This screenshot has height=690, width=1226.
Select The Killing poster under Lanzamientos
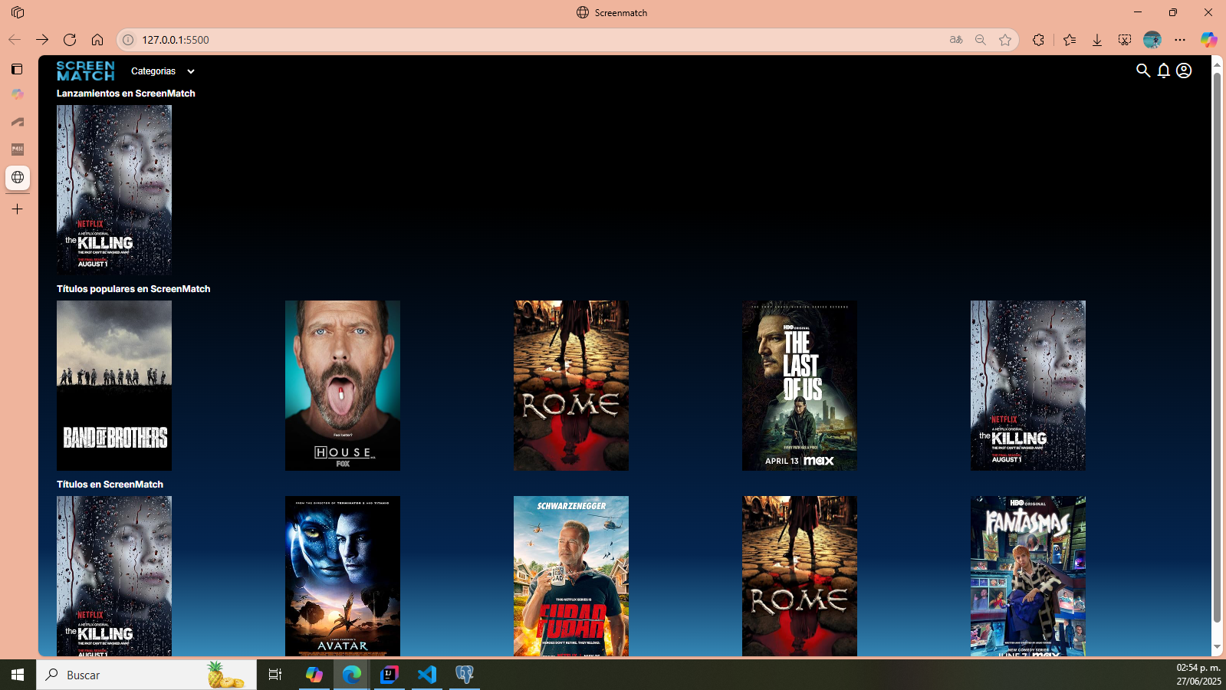[114, 190]
